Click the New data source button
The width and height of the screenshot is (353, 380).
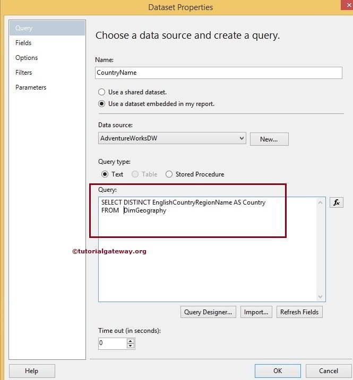tap(269, 139)
